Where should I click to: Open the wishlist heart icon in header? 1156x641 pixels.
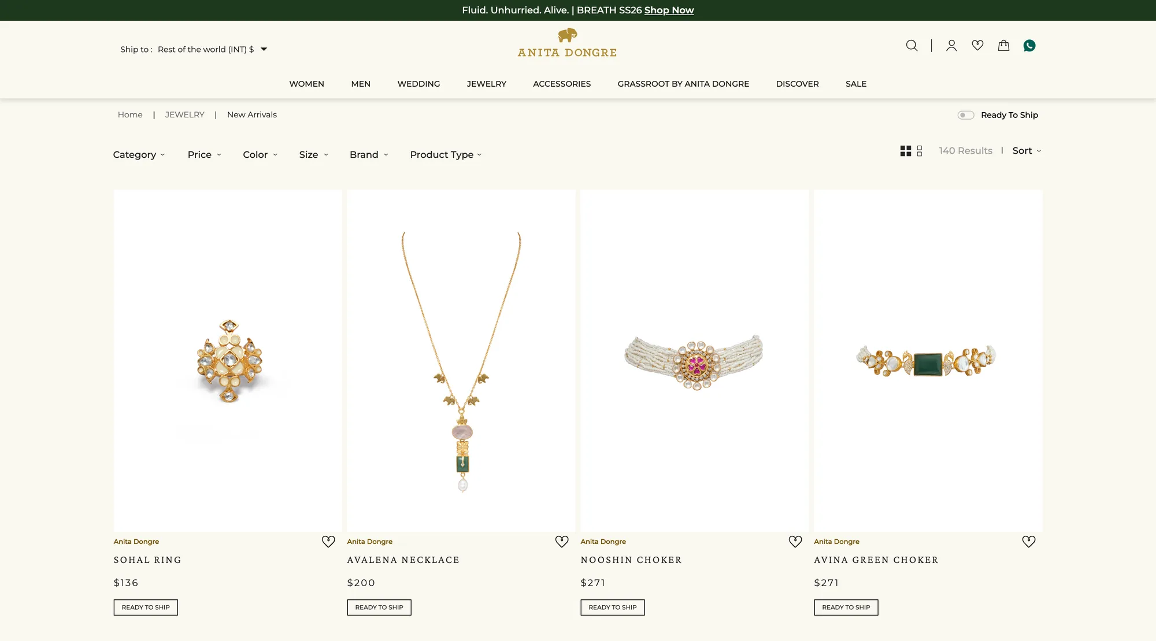click(977, 45)
